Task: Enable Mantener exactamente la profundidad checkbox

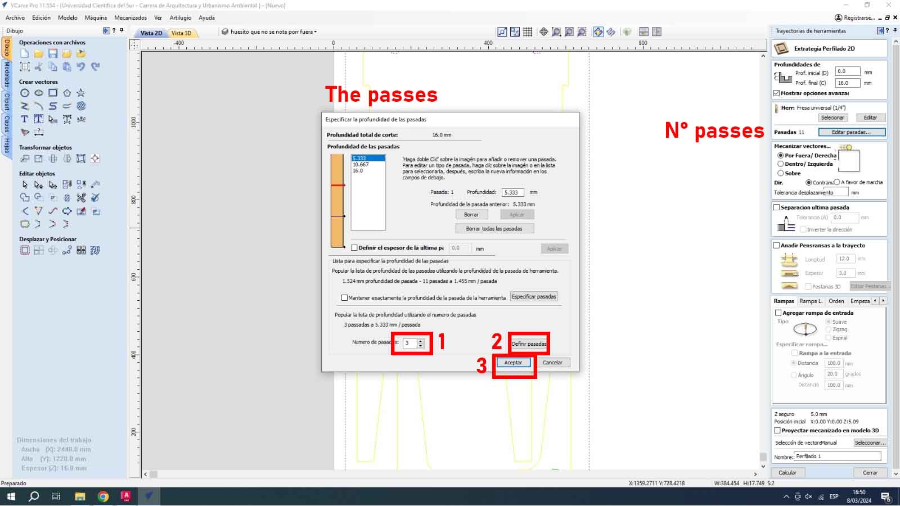Action: tap(344, 298)
